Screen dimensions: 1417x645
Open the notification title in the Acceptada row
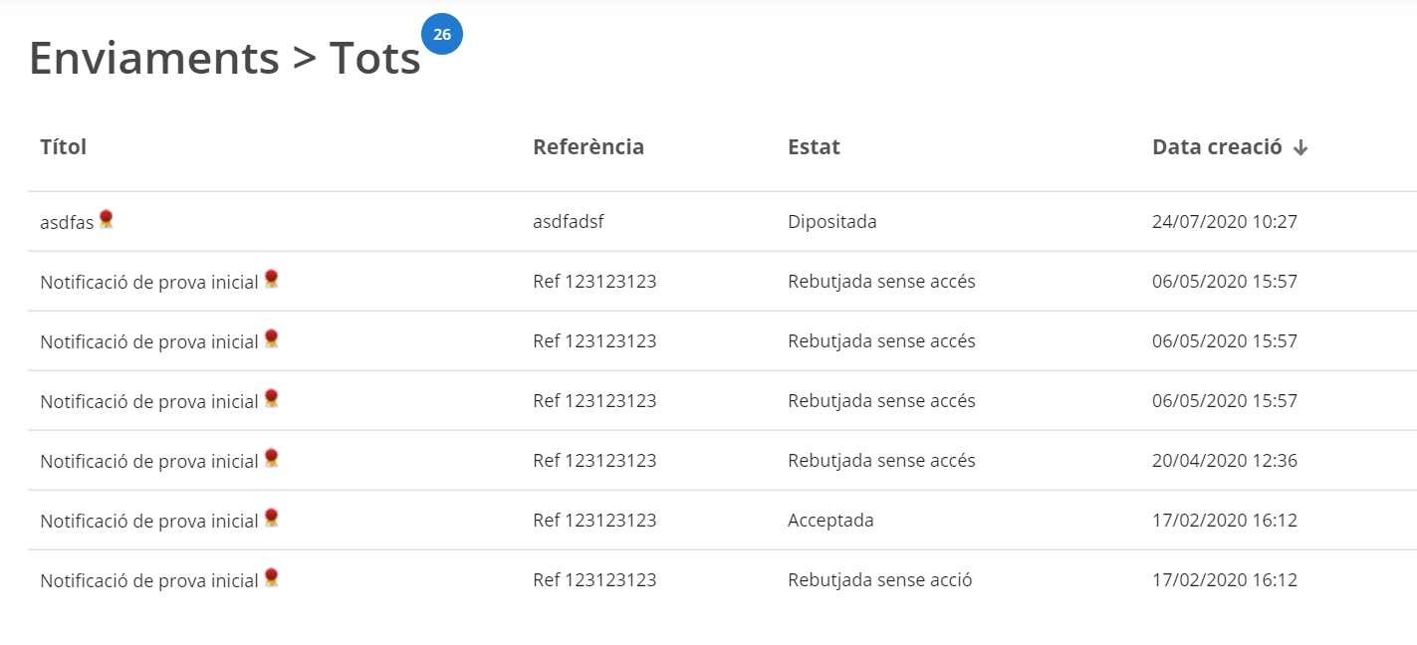149,521
